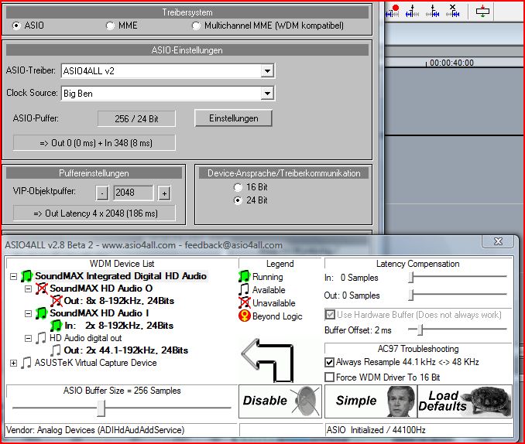Click the unavailable icon next to Out: 8x 8-192kHz
Image resolution: width=525 pixels, height=444 pixels.
(x=57, y=301)
